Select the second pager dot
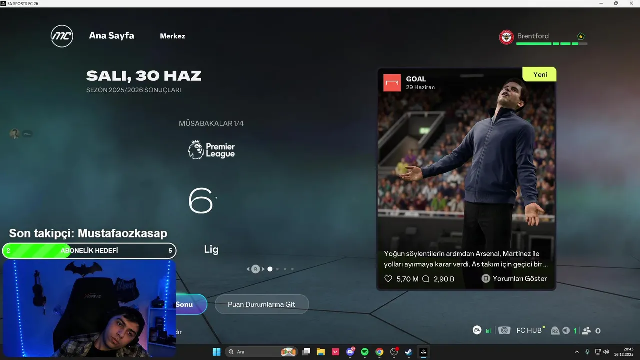The image size is (640, 360). (278, 269)
